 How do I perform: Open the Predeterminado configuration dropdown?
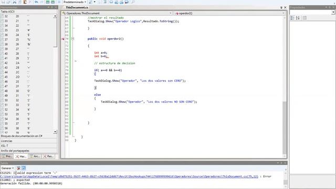[75, 2]
